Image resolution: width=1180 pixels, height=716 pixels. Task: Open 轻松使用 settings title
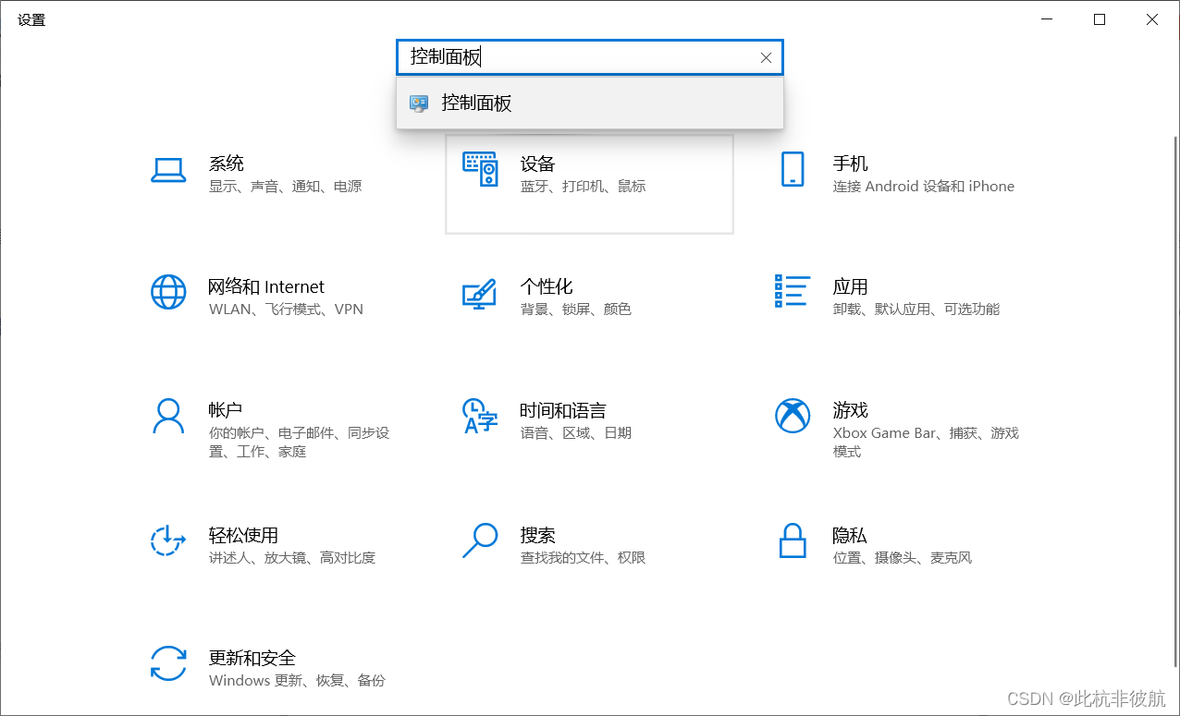(x=244, y=535)
